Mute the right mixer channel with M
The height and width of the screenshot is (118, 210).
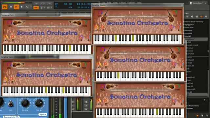[x=86, y=109]
